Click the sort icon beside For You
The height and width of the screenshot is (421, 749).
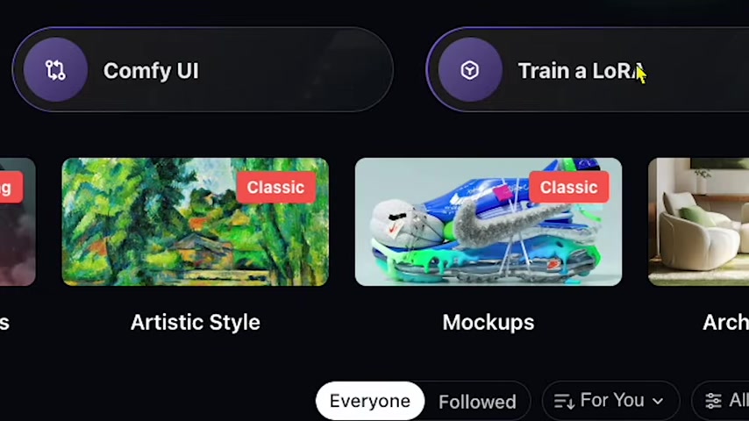point(564,402)
